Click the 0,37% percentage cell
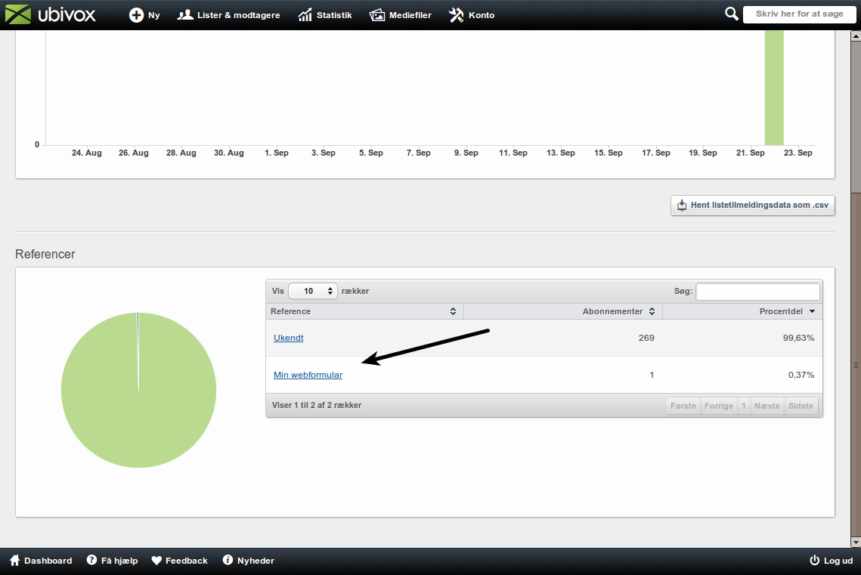This screenshot has width=861, height=575. [x=801, y=375]
